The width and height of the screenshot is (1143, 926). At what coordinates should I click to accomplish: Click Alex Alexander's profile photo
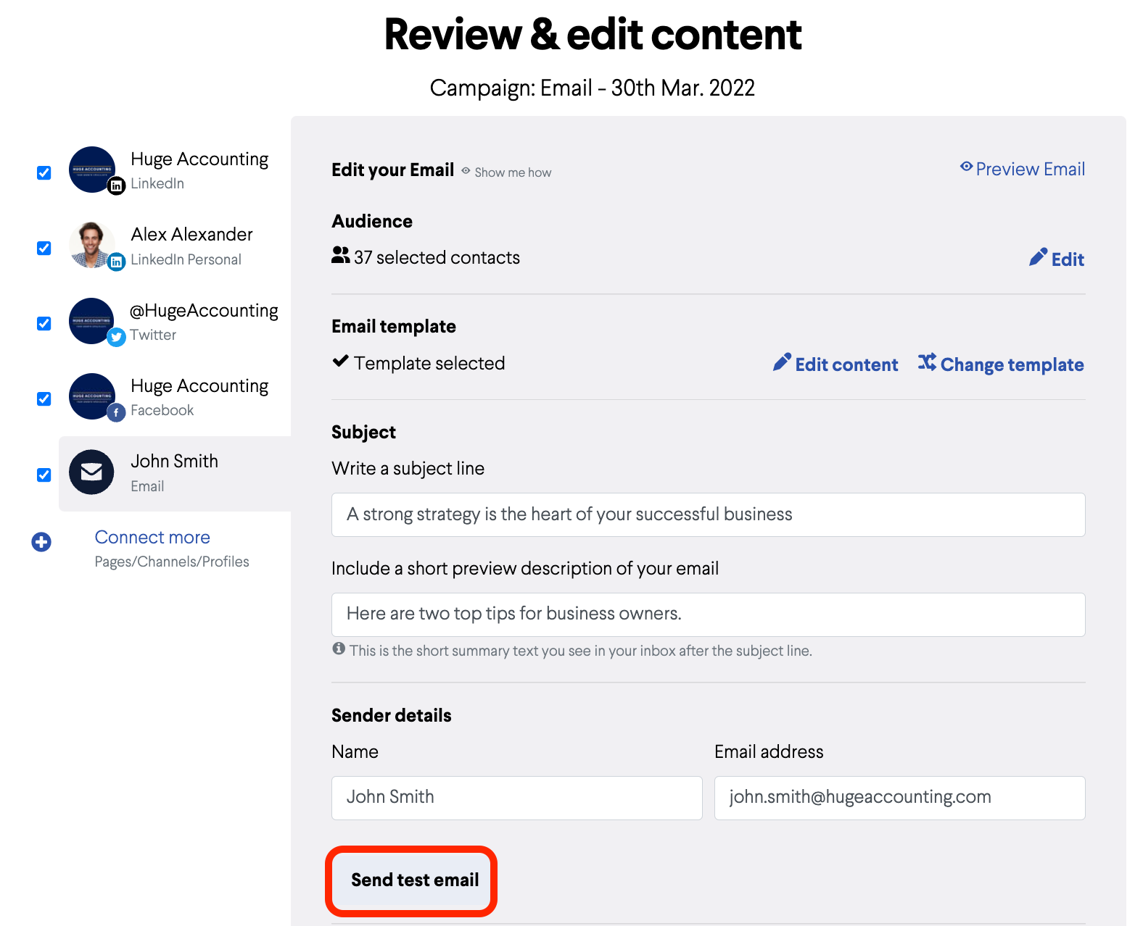click(x=92, y=245)
